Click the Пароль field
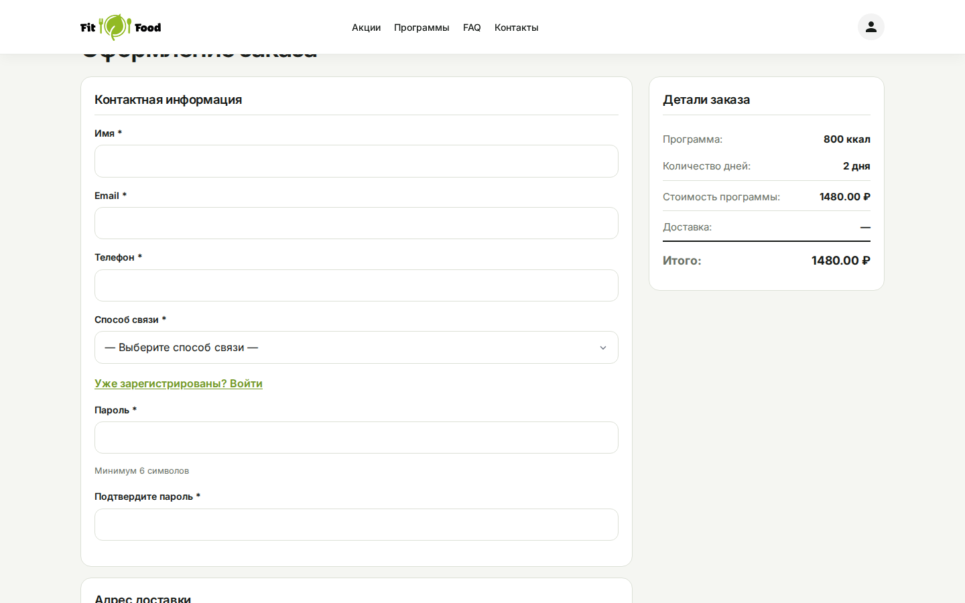 click(x=357, y=438)
